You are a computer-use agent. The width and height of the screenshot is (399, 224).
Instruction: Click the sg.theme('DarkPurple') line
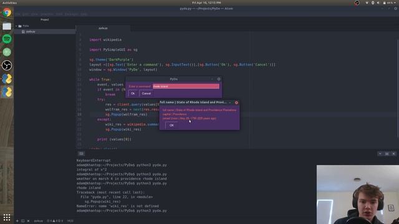[111, 60]
